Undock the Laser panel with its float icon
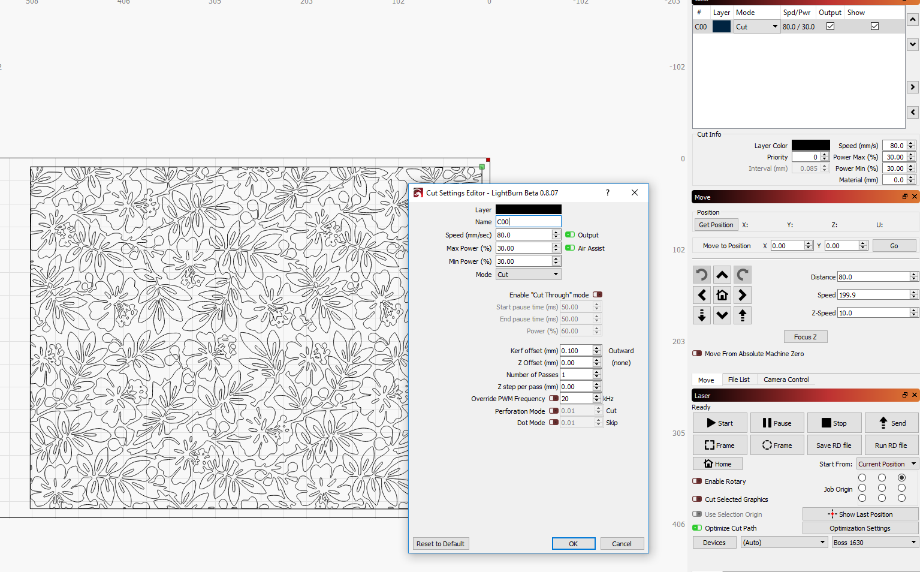The width and height of the screenshot is (920, 572). pos(905,395)
